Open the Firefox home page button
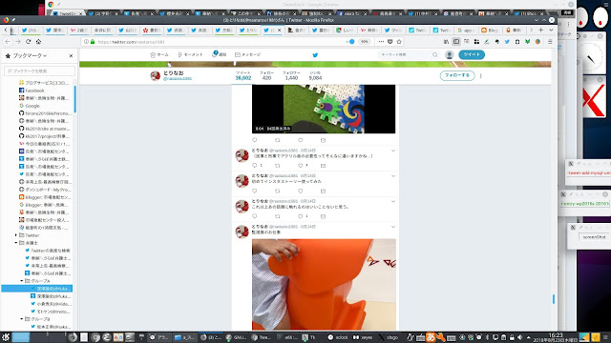Viewport: 611px width, 343px height. [x=38, y=42]
